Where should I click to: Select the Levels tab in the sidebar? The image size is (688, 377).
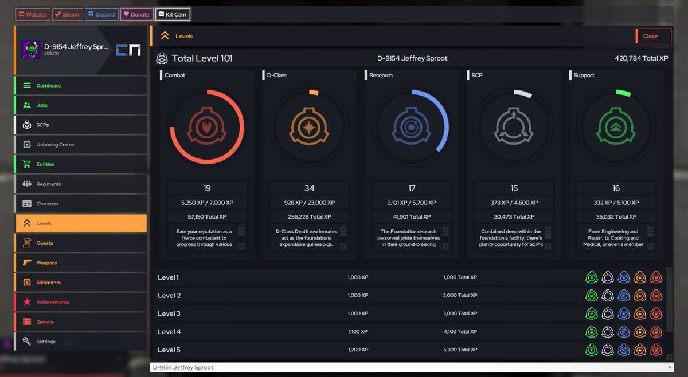click(x=80, y=223)
